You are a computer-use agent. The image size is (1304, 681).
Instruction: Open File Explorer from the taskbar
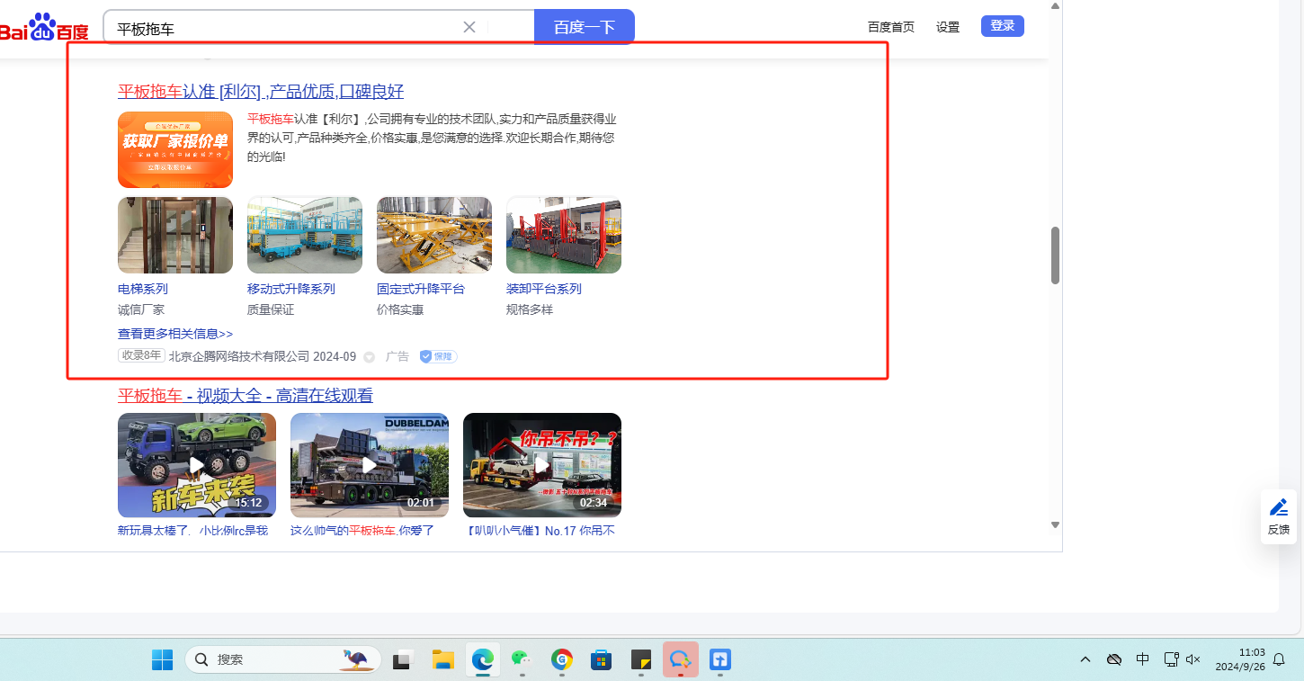442,659
